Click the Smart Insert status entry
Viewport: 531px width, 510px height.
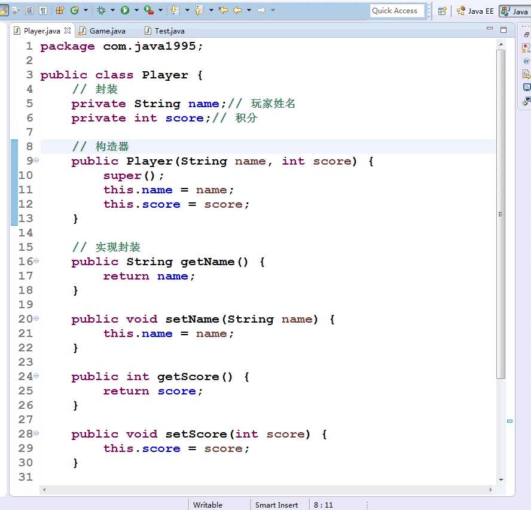276,505
